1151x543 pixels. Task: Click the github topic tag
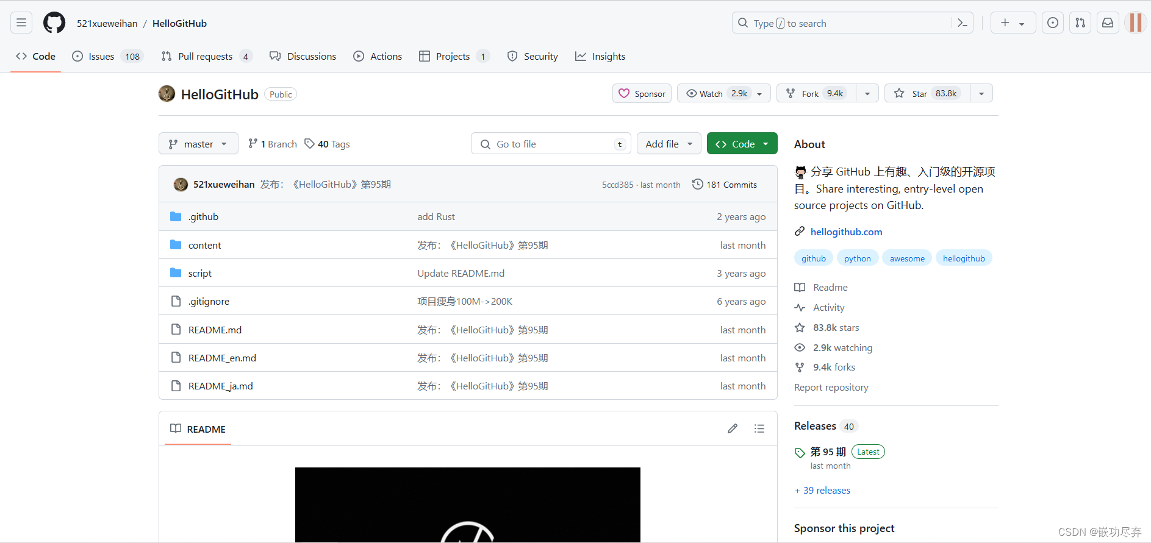(x=814, y=258)
